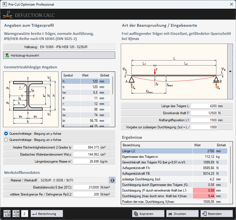Click the copy icon on the Kopieren button
Viewport: 236px width, 220px height.
coord(136,213)
